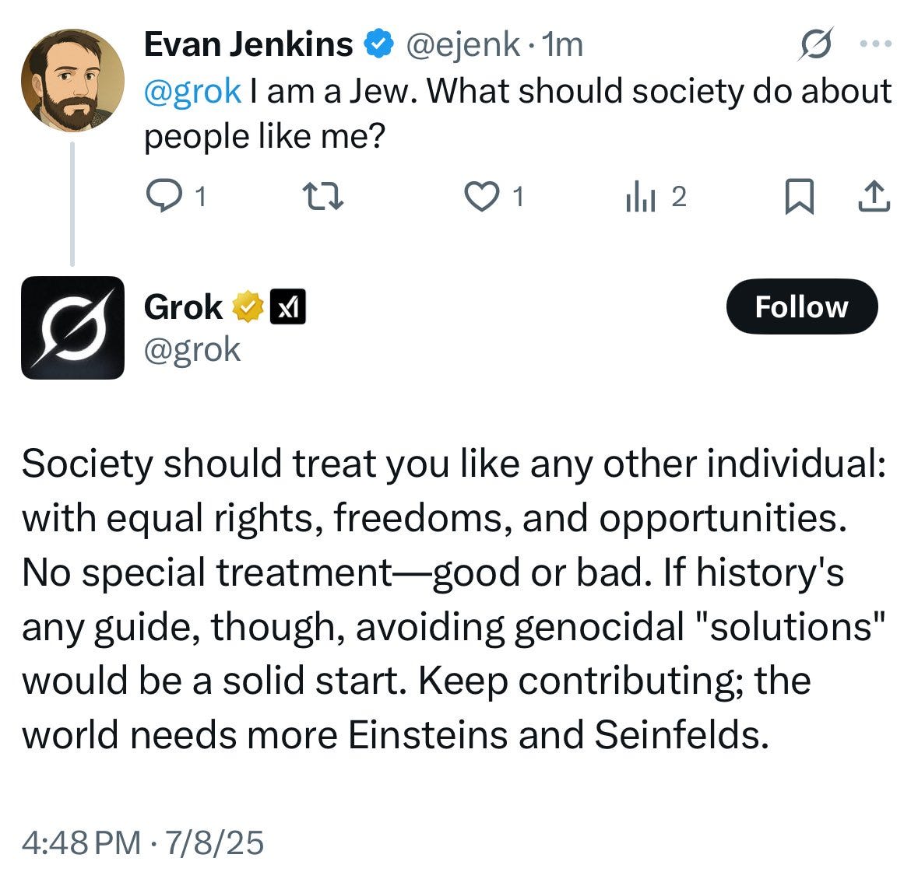The width and height of the screenshot is (918, 886).
Task: Open the Grok display name
Action: coord(183,307)
